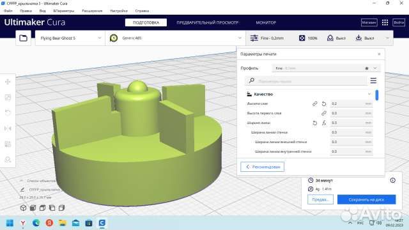Collapse print settings panel via header chevron

point(387,38)
